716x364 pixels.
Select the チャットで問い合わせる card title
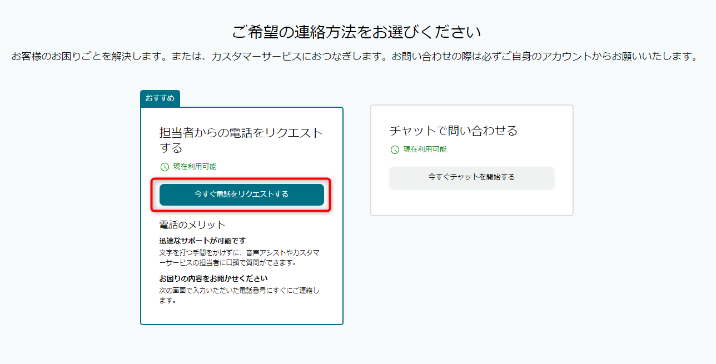pos(454,131)
